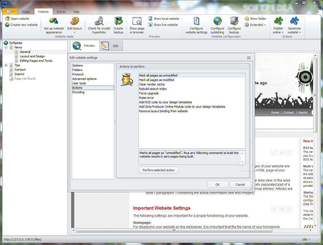Screen dimensions: 323x245
Task: Select Folders in settings list
Action: (x=93, y=70)
